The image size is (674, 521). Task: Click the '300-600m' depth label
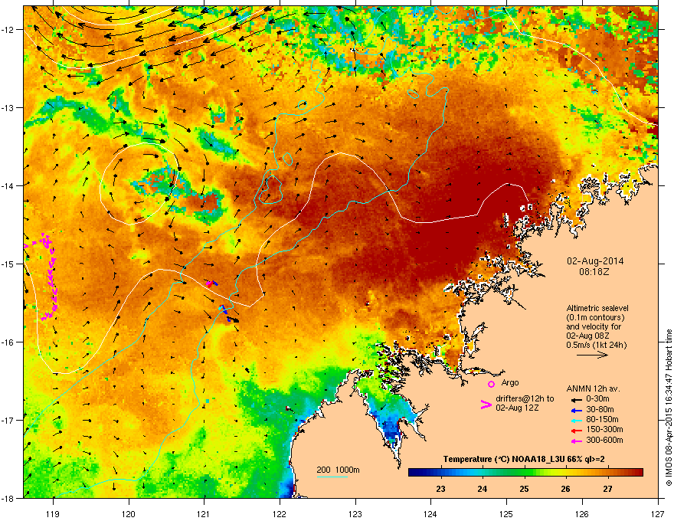click(604, 440)
